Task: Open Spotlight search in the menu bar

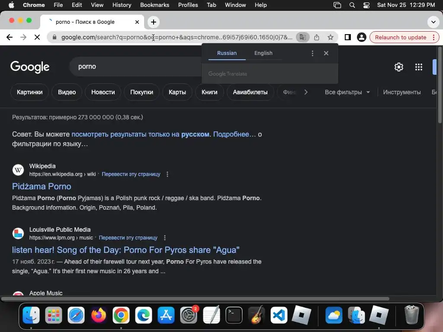Action: [x=352, y=5]
